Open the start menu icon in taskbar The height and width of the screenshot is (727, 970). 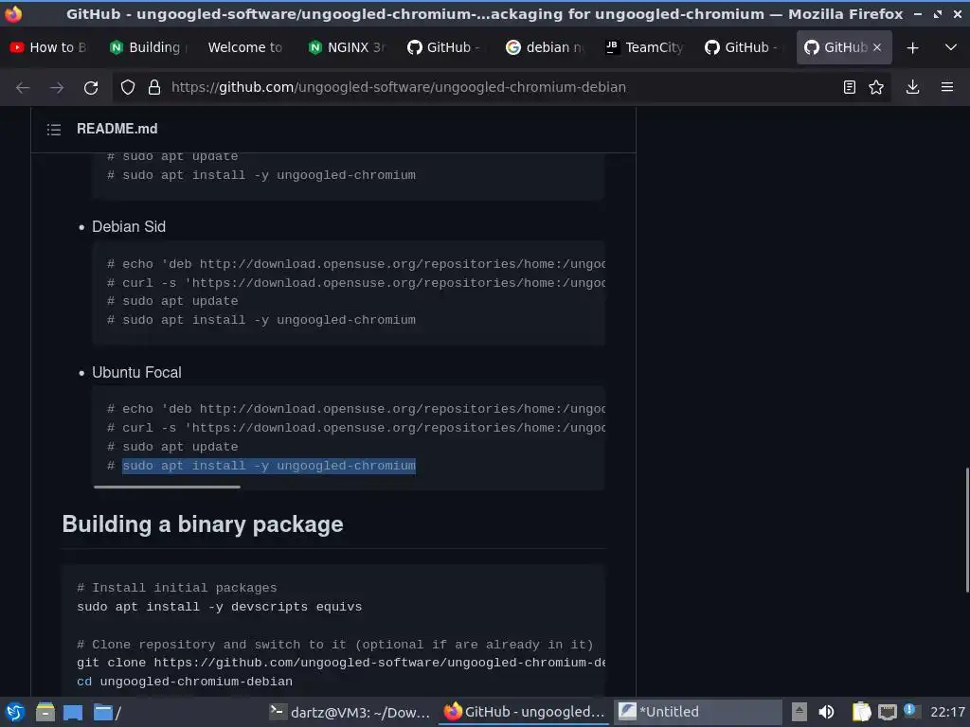tap(15, 712)
